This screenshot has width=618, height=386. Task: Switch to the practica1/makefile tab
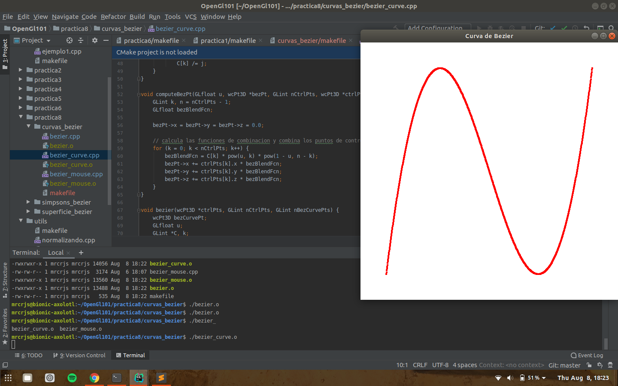[x=228, y=40]
